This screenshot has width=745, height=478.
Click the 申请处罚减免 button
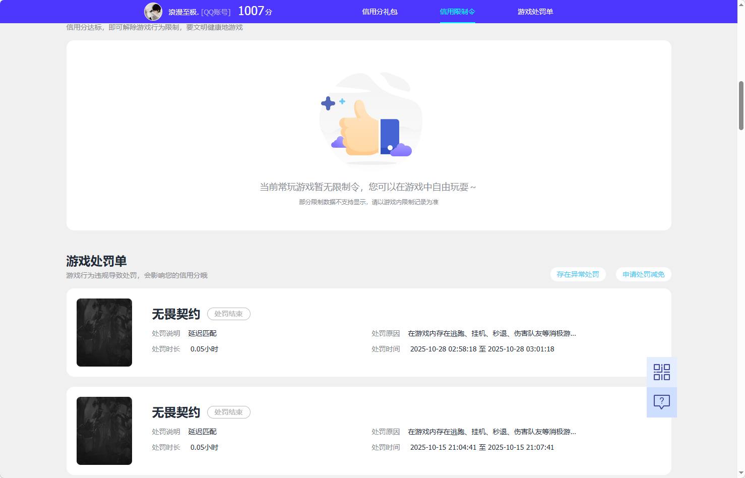(643, 274)
